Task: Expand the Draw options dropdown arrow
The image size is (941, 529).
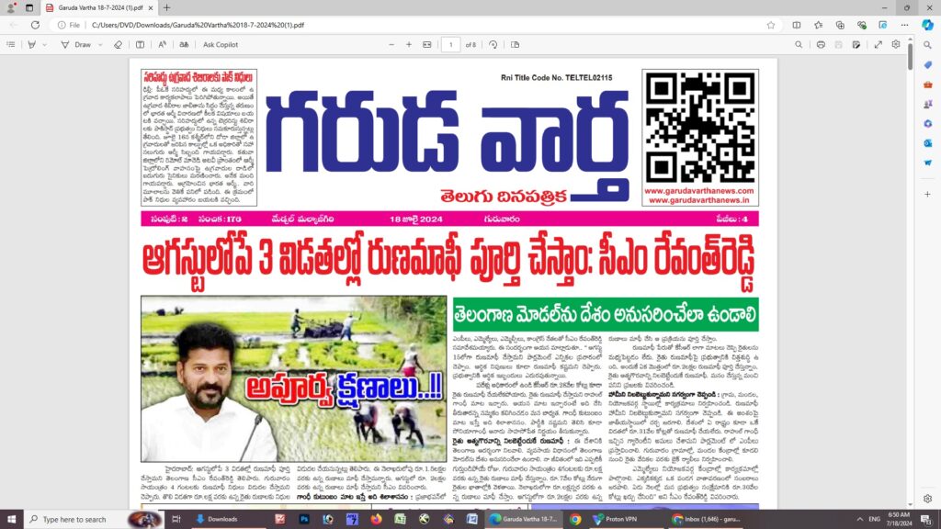Action: 100,44
